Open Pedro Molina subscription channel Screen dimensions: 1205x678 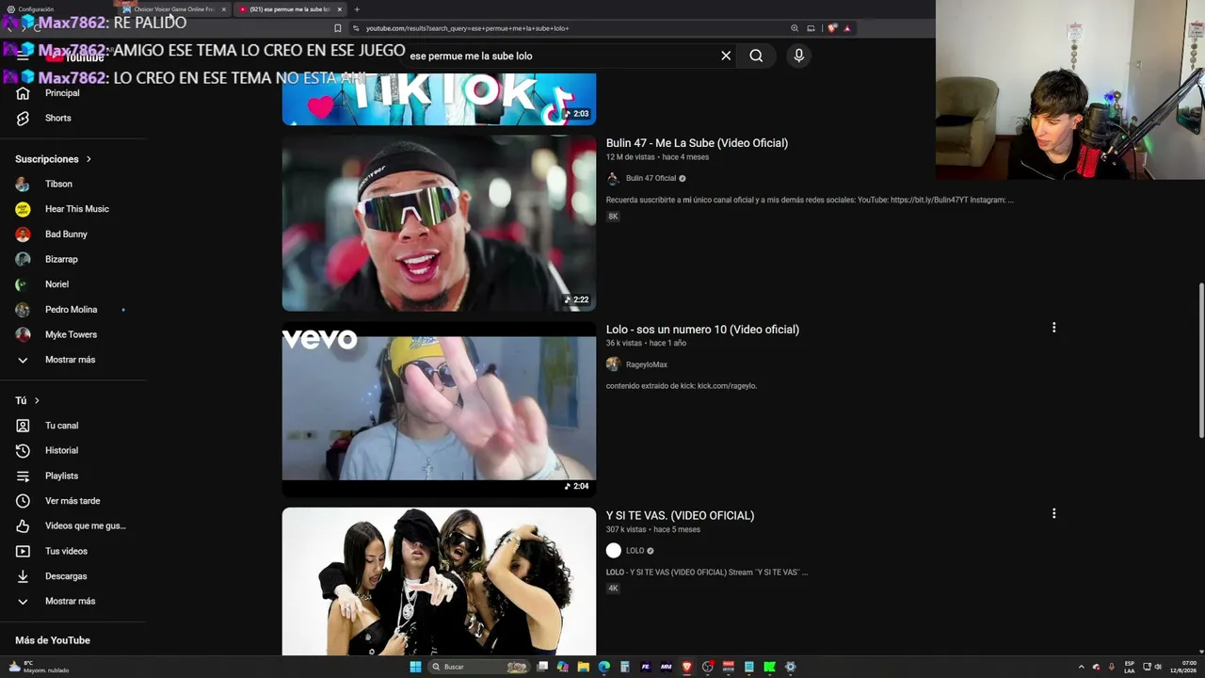coord(71,310)
